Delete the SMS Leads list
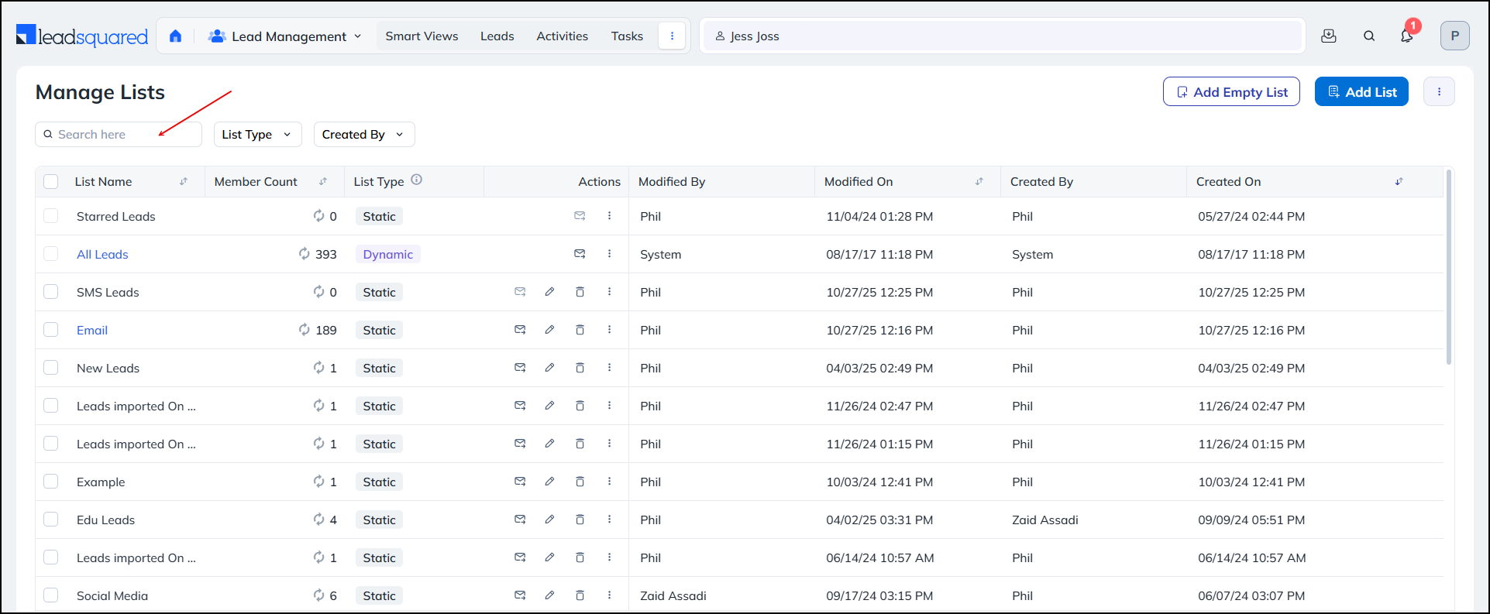 [x=580, y=292]
